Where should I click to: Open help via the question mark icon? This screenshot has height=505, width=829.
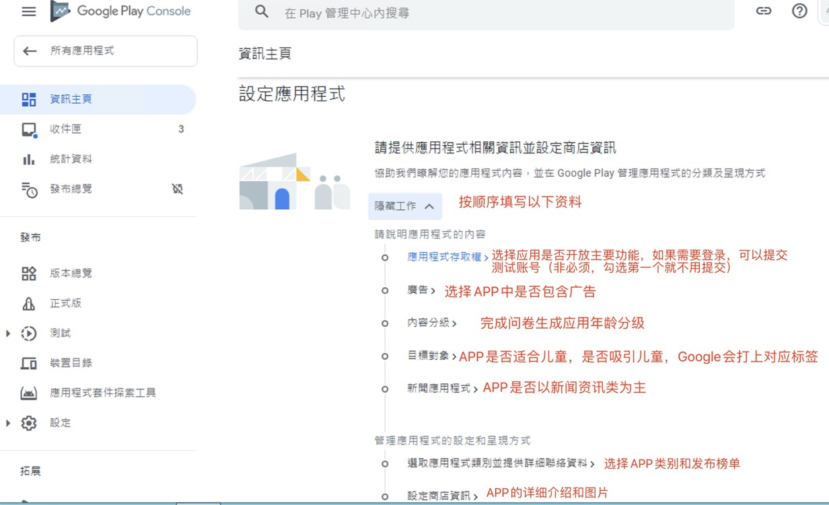point(799,11)
